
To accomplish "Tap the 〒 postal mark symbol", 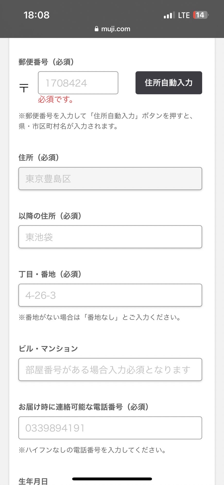I will pos(24,88).
